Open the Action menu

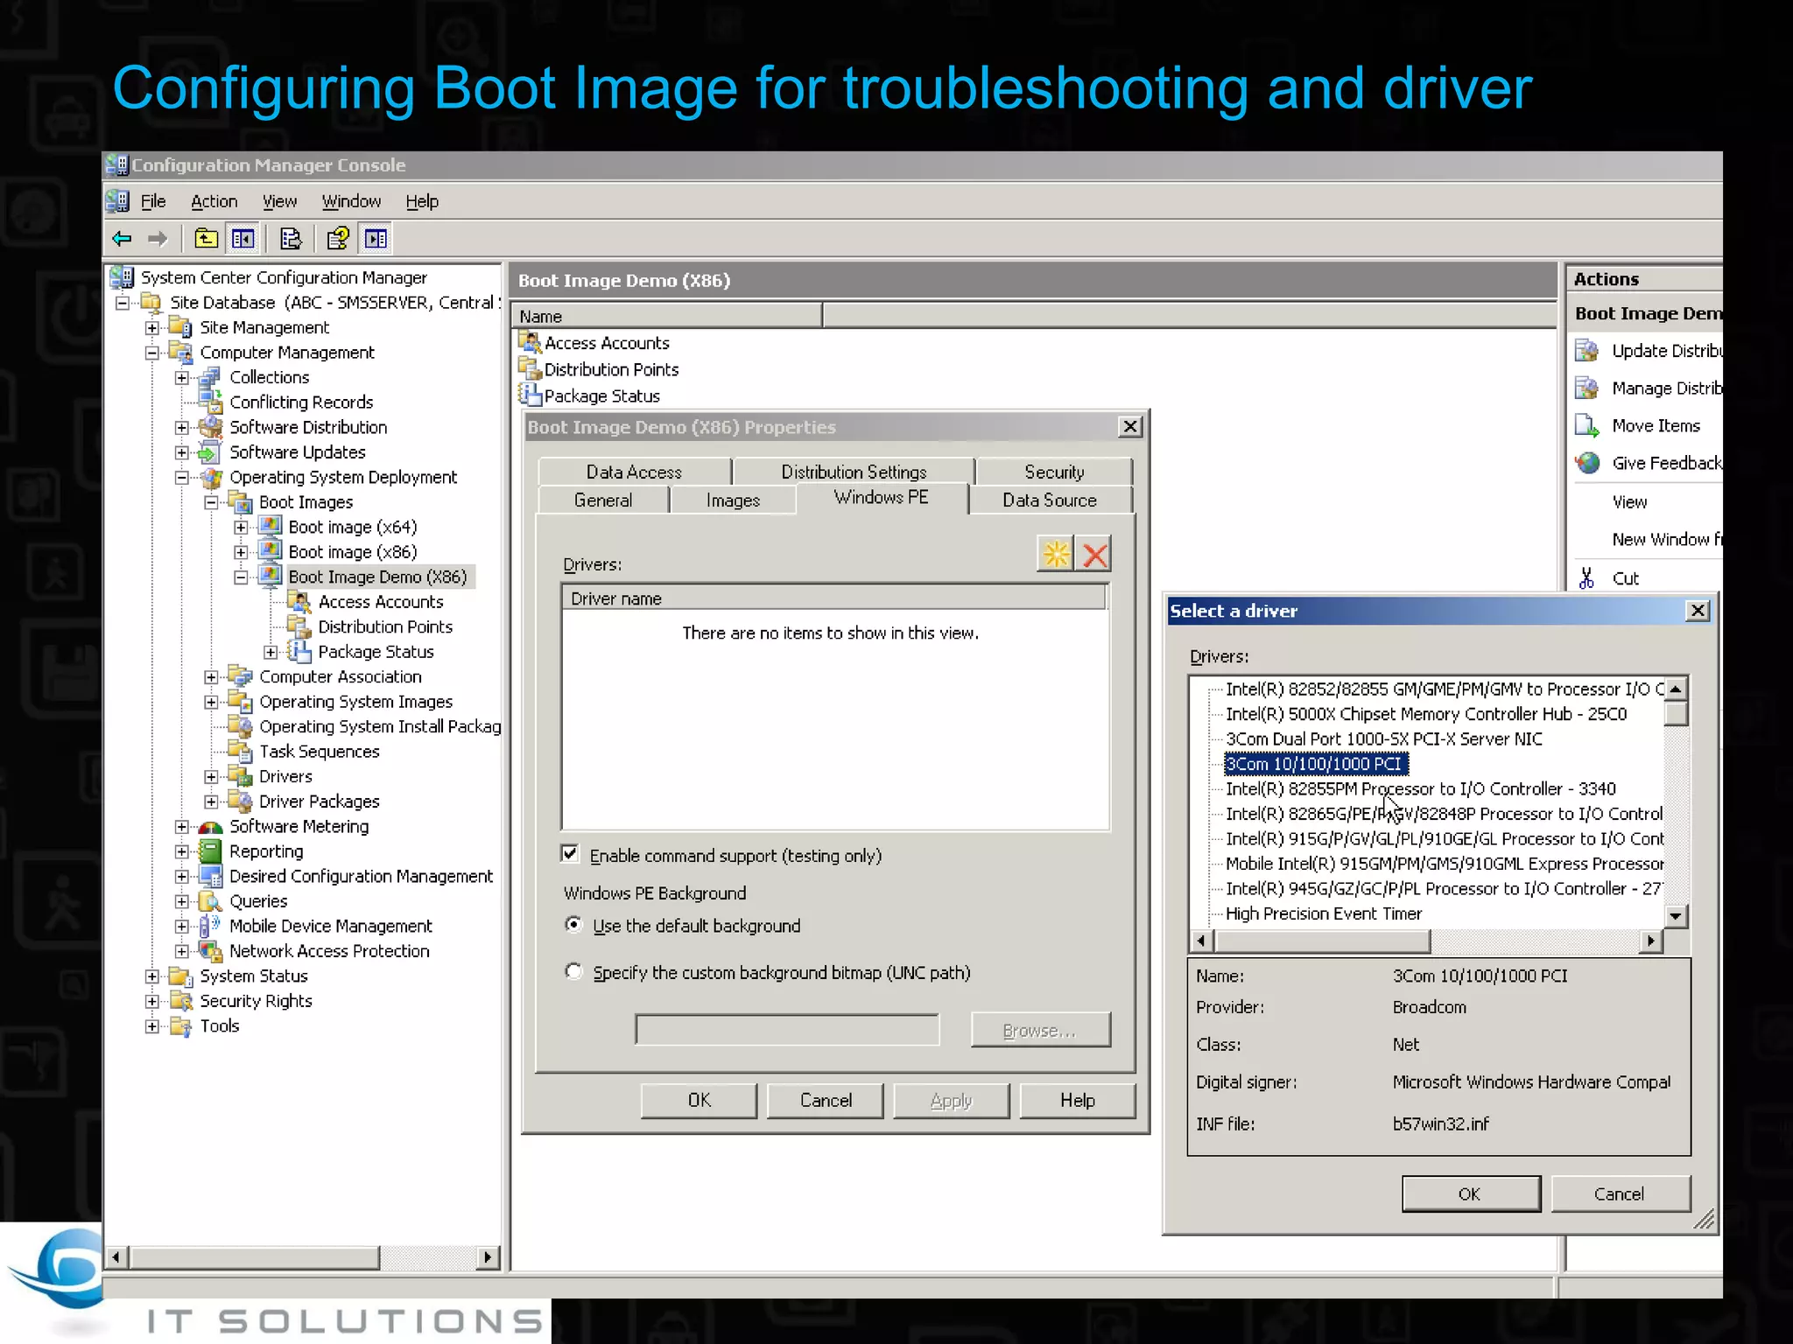click(214, 201)
